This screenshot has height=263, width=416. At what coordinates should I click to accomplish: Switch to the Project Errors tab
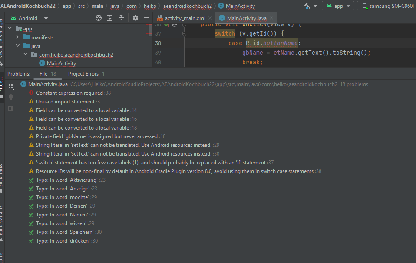[83, 74]
